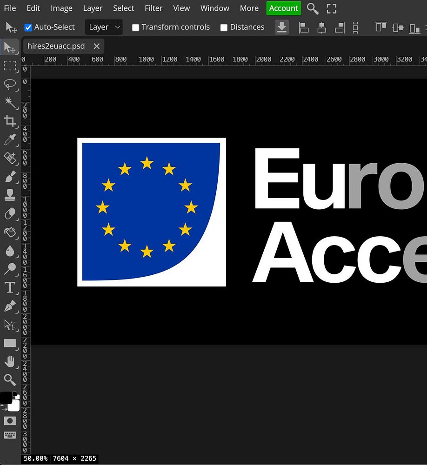Select the Path Select arrow tool
The height and width of the screenshot is (465, 427).
[10, 325]
